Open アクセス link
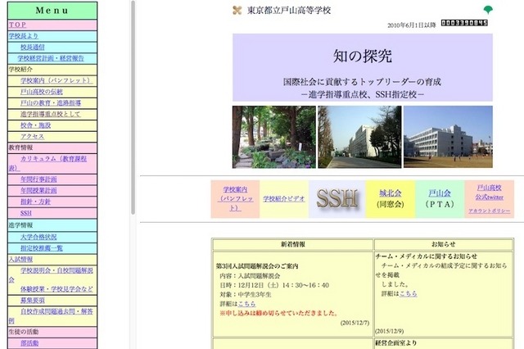Viewport: 524px width, 349px height. [32, 136]
